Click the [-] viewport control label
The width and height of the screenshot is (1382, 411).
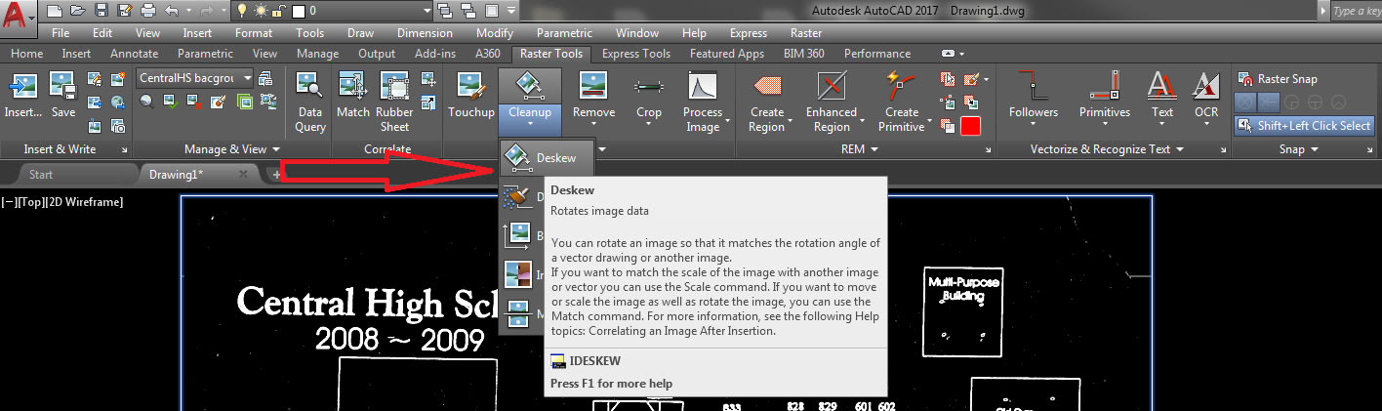click(x=9, y=202)
